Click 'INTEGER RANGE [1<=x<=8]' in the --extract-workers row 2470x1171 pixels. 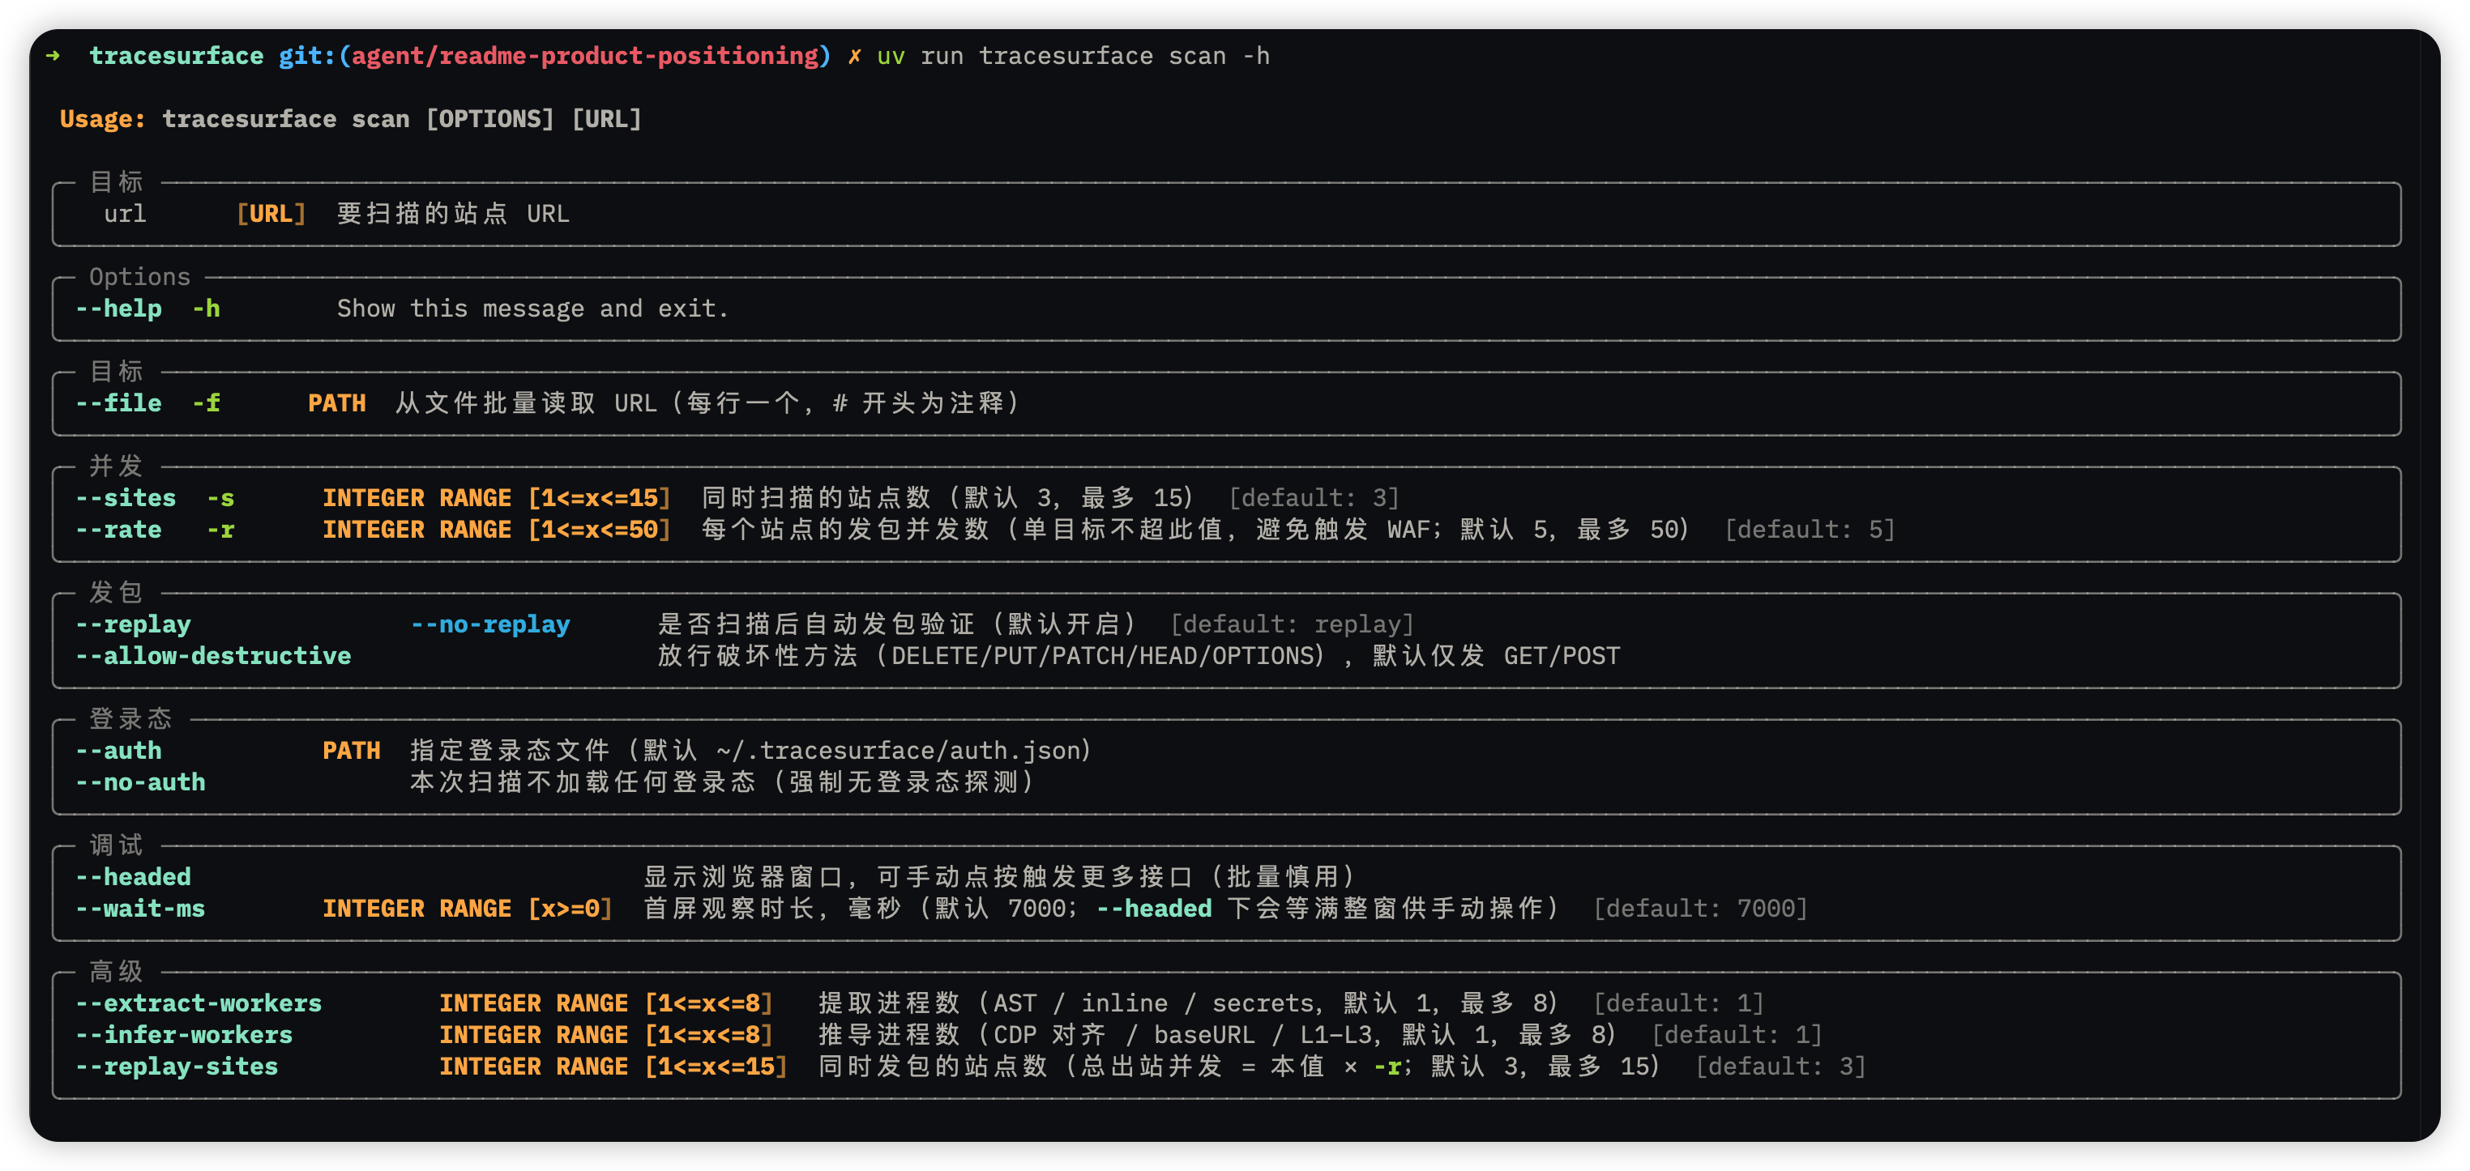[606, 1004]
